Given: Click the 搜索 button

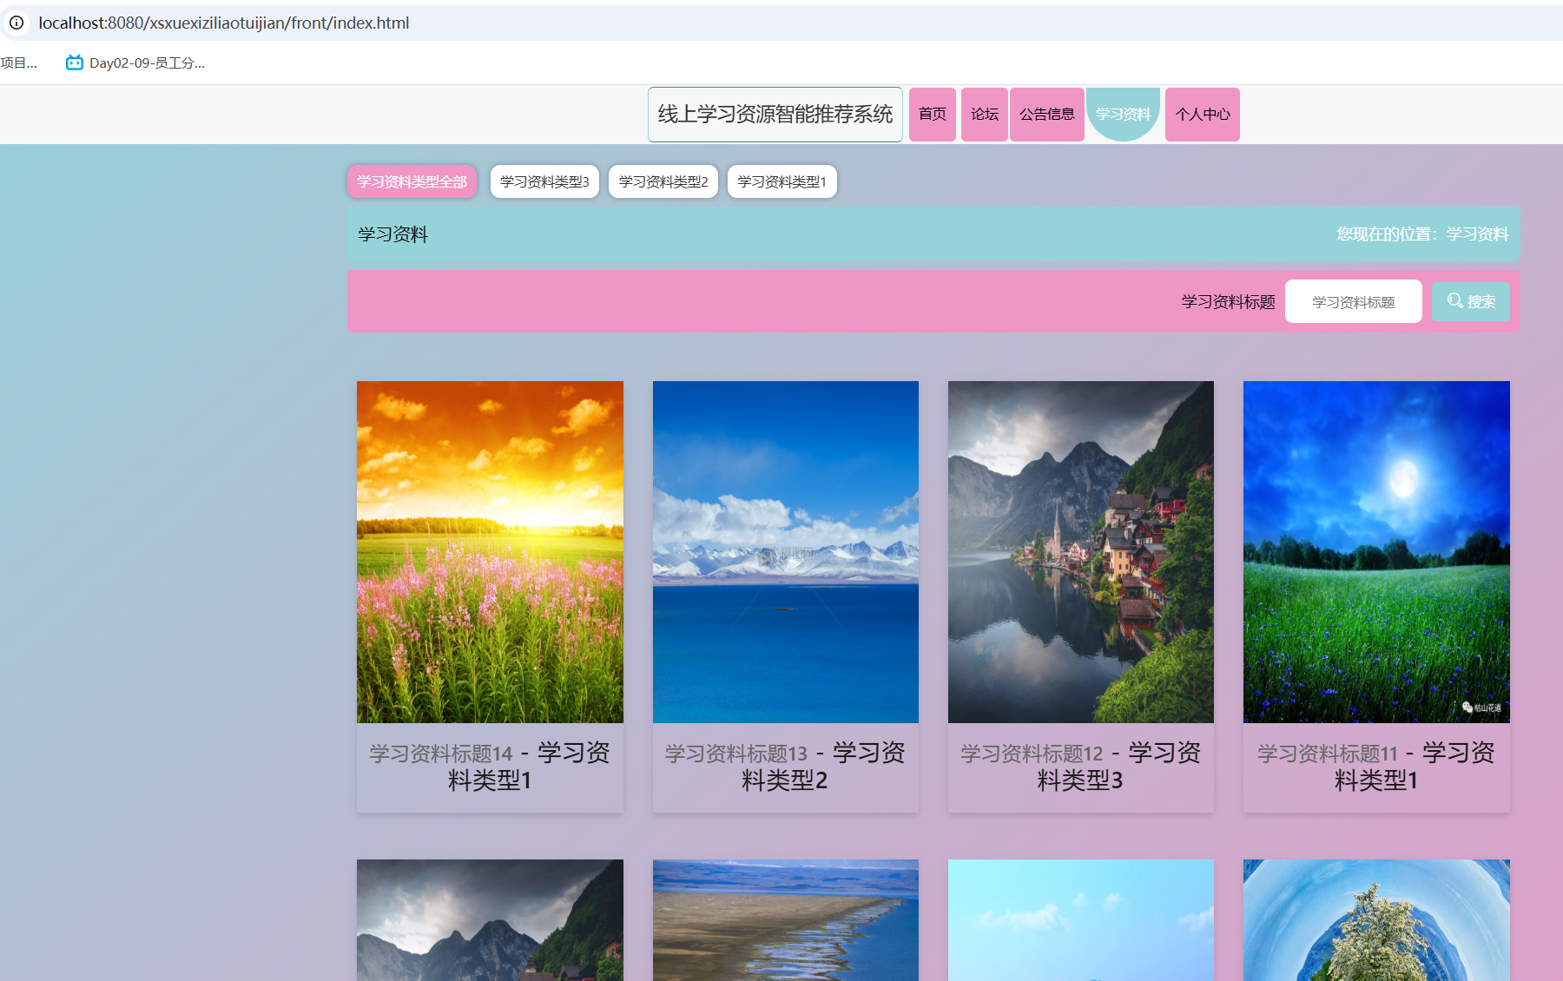Looking at the screenshot, I should (x=1471, y=301).
